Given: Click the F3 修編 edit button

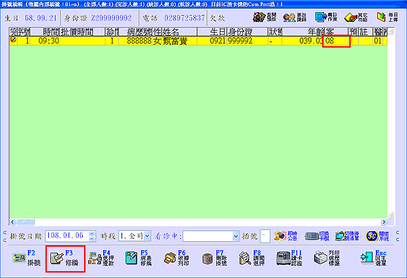Looking at the screenshot, I should (65, 259).
